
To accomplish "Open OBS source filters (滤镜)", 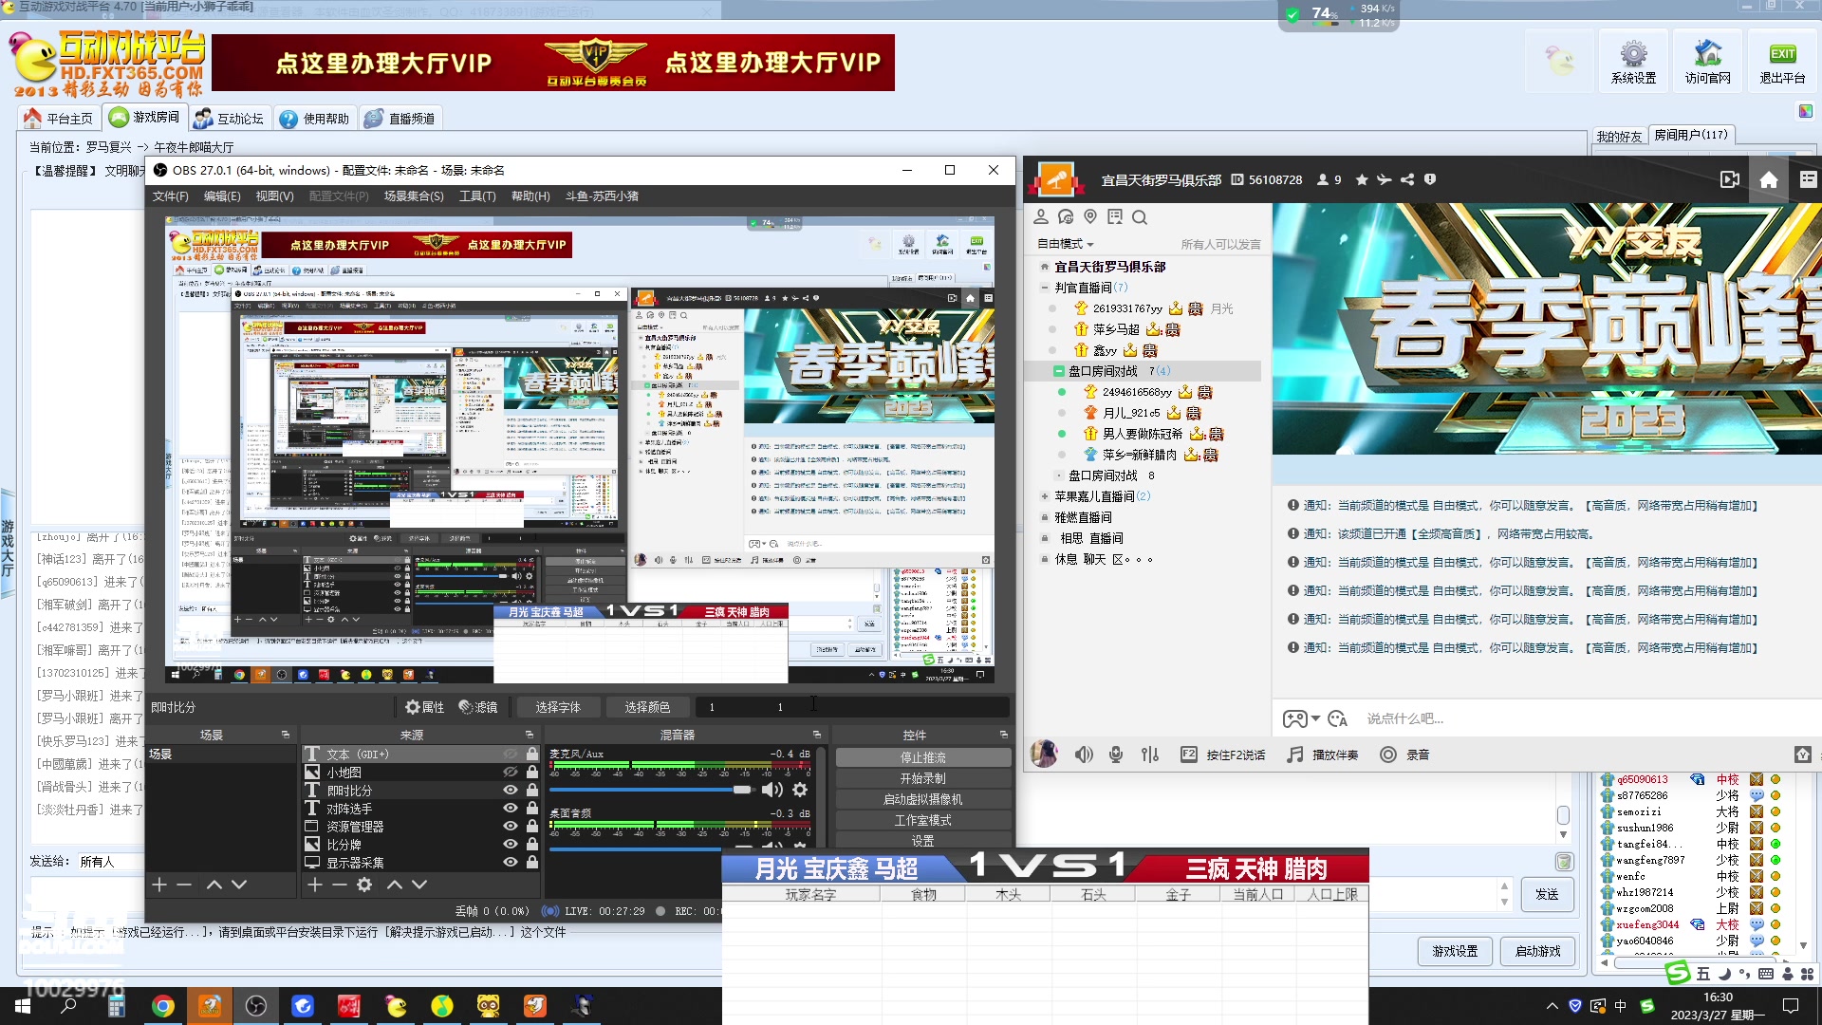I will pos(477,707).
